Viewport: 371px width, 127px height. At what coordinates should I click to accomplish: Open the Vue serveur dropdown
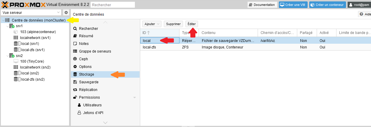[31, 13]
